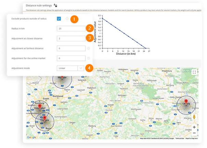Click the 'Adjustment mode' label
207x148 pixels.
pyautogui.click(x=21, y=68)
